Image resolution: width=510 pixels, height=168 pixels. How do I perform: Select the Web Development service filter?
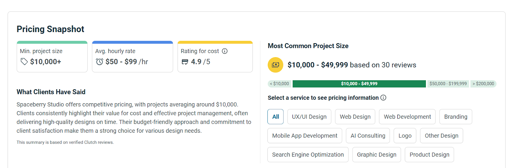click(407, 117)
